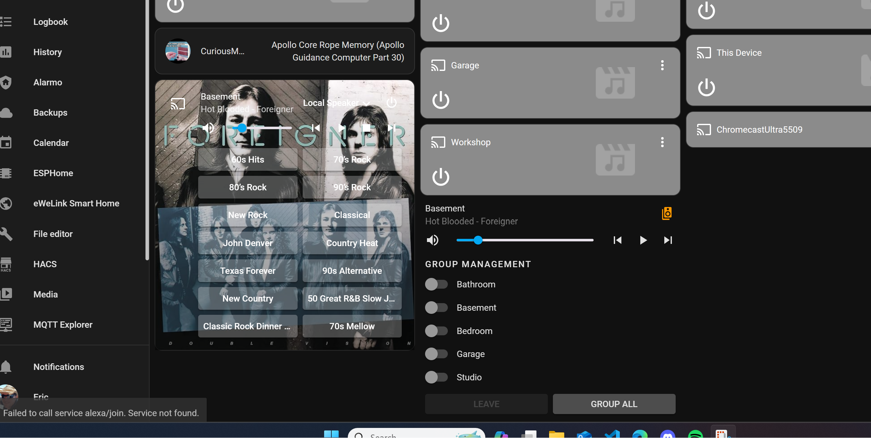Open the Cast icon on the Basement player
Image resolution: width=871 pixels, height=438 pixels.
tap(177, 103)
